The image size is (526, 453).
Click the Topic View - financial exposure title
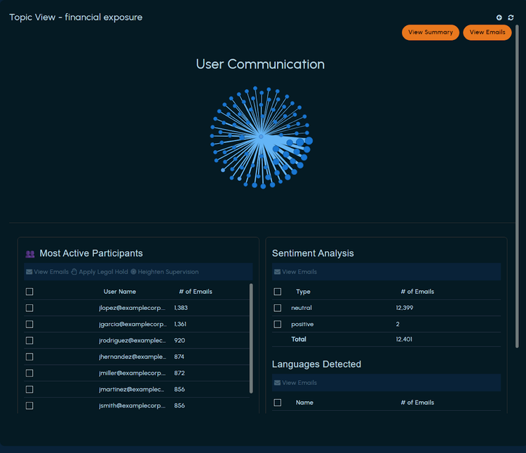pyautogui.click(x=76, y=18)
